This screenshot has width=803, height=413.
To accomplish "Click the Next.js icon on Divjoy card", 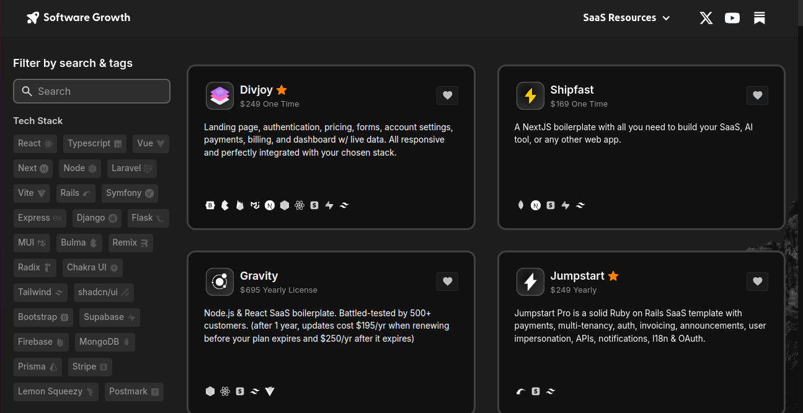I will pos(270,205).
